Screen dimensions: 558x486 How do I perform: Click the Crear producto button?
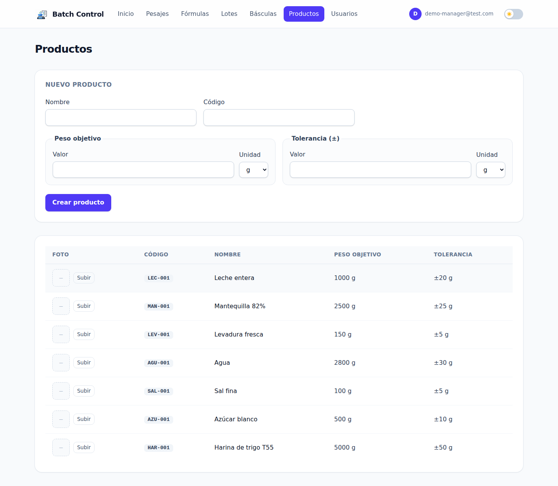click(78, 203)
